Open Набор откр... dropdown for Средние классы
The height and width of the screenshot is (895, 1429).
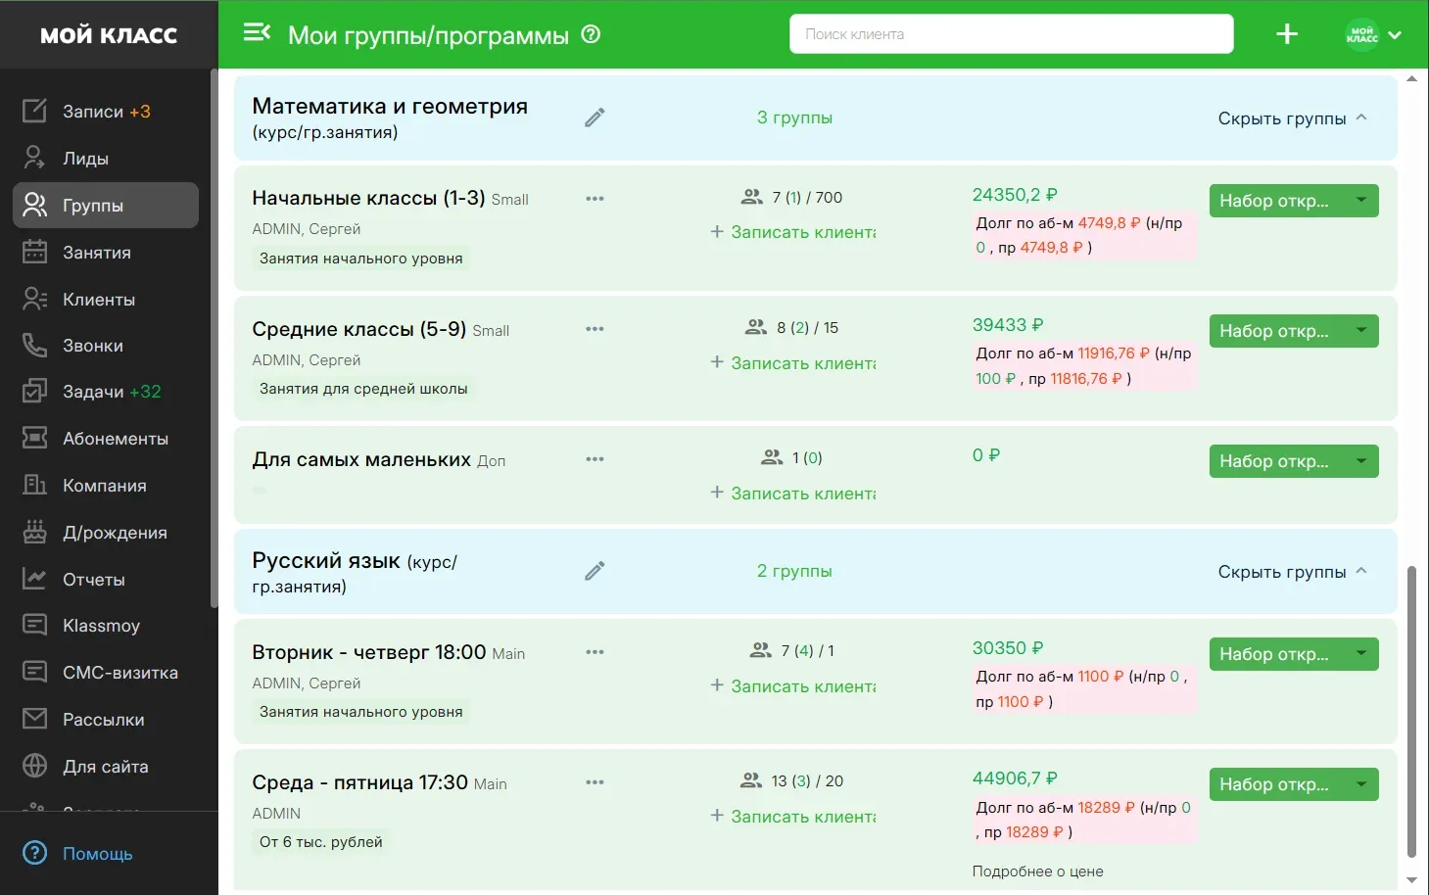pos(1294,331)
